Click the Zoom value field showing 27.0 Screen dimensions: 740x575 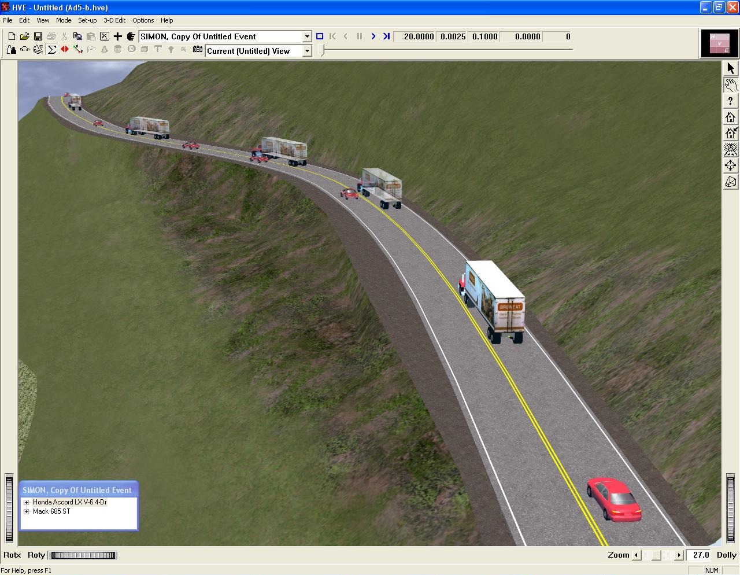[700, 555]
